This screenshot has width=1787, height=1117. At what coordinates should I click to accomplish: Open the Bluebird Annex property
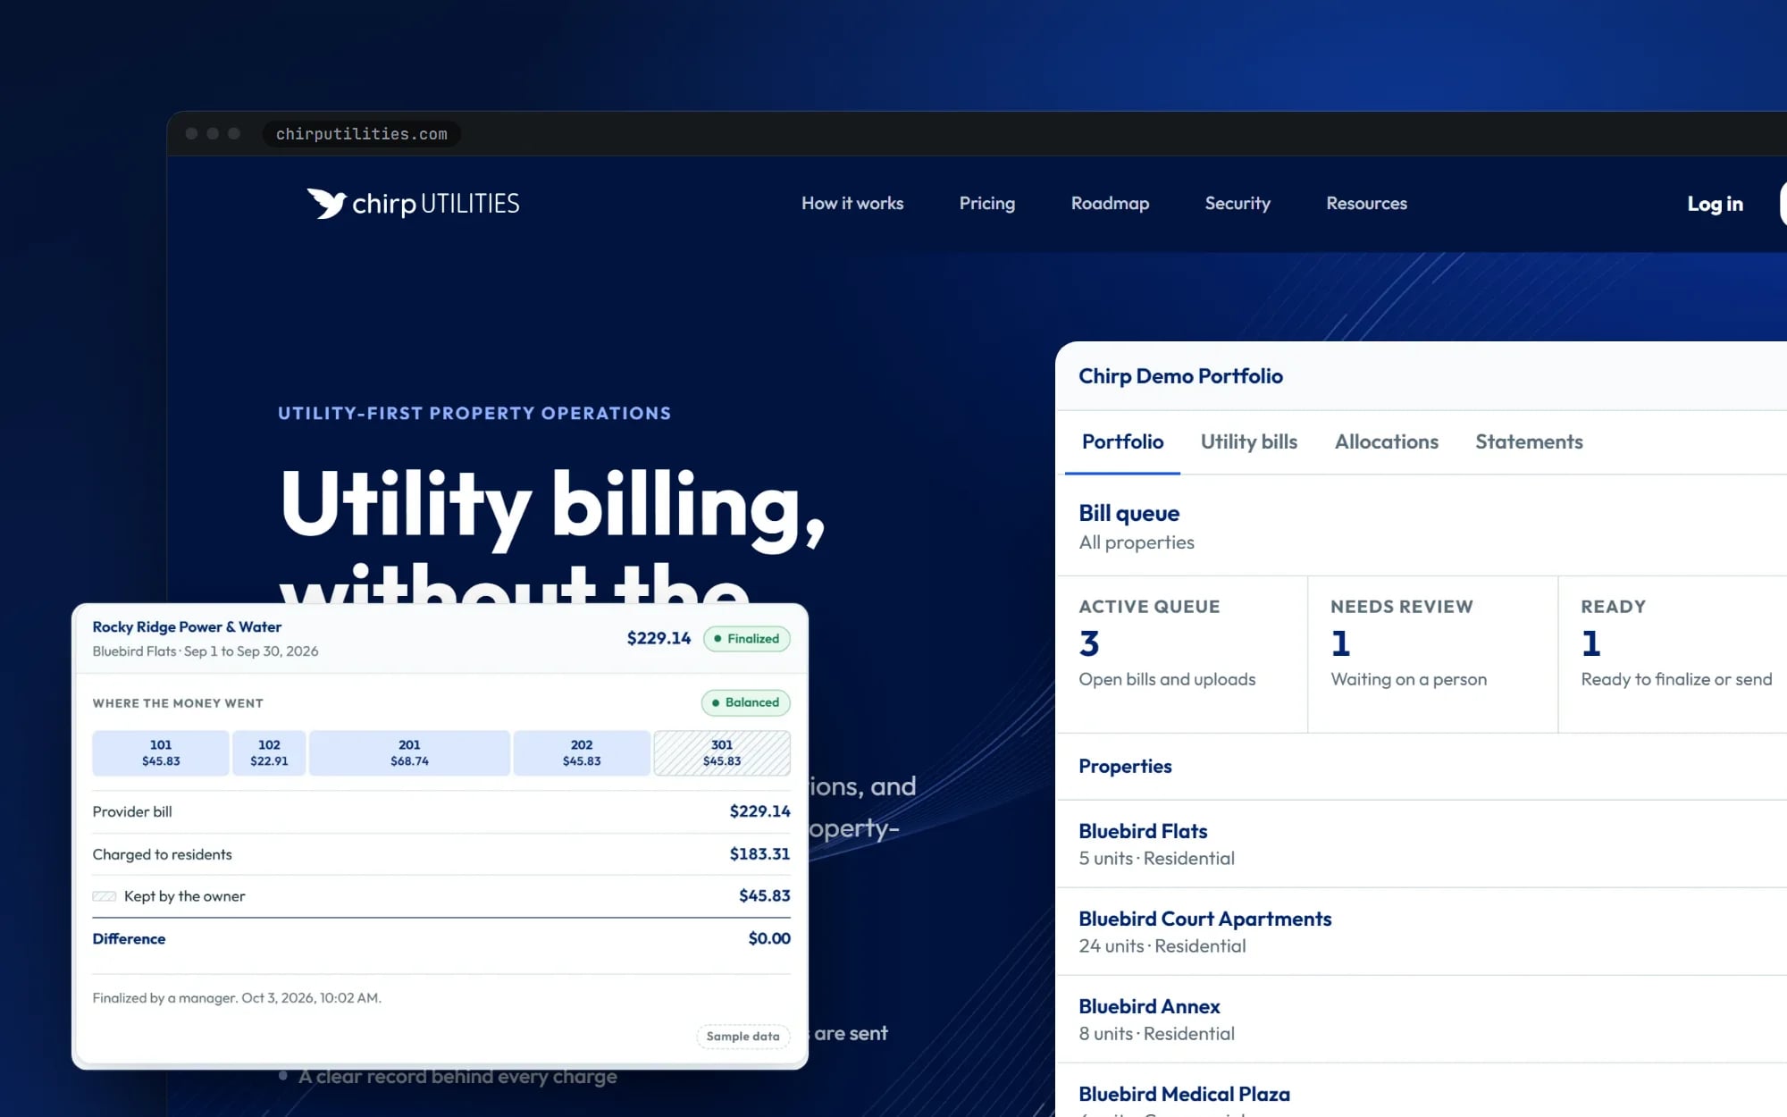1421,1019
